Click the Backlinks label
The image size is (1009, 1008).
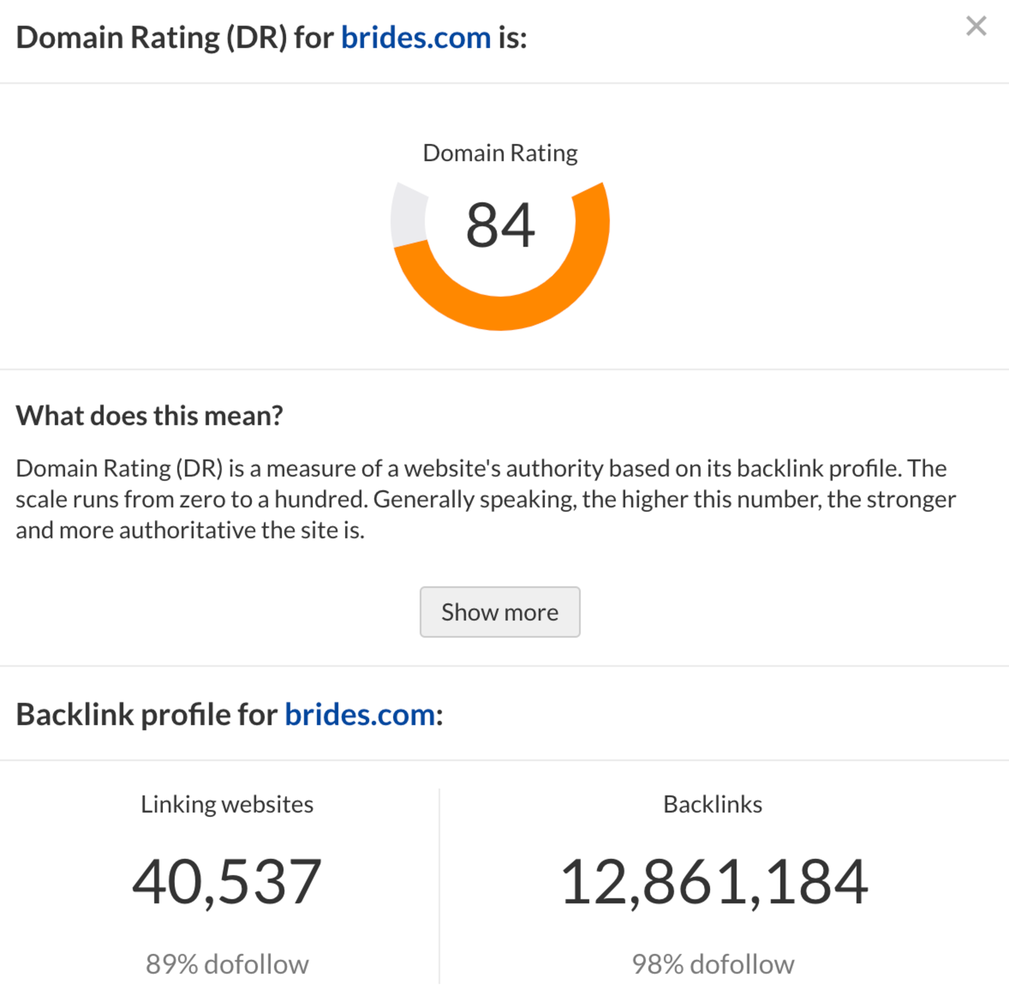712,804
